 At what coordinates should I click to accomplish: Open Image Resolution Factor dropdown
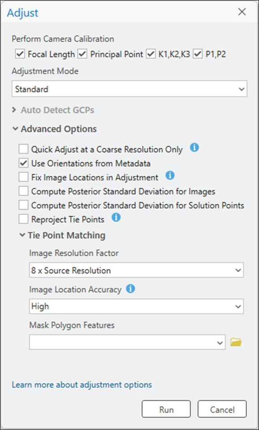tap(136, 270)
